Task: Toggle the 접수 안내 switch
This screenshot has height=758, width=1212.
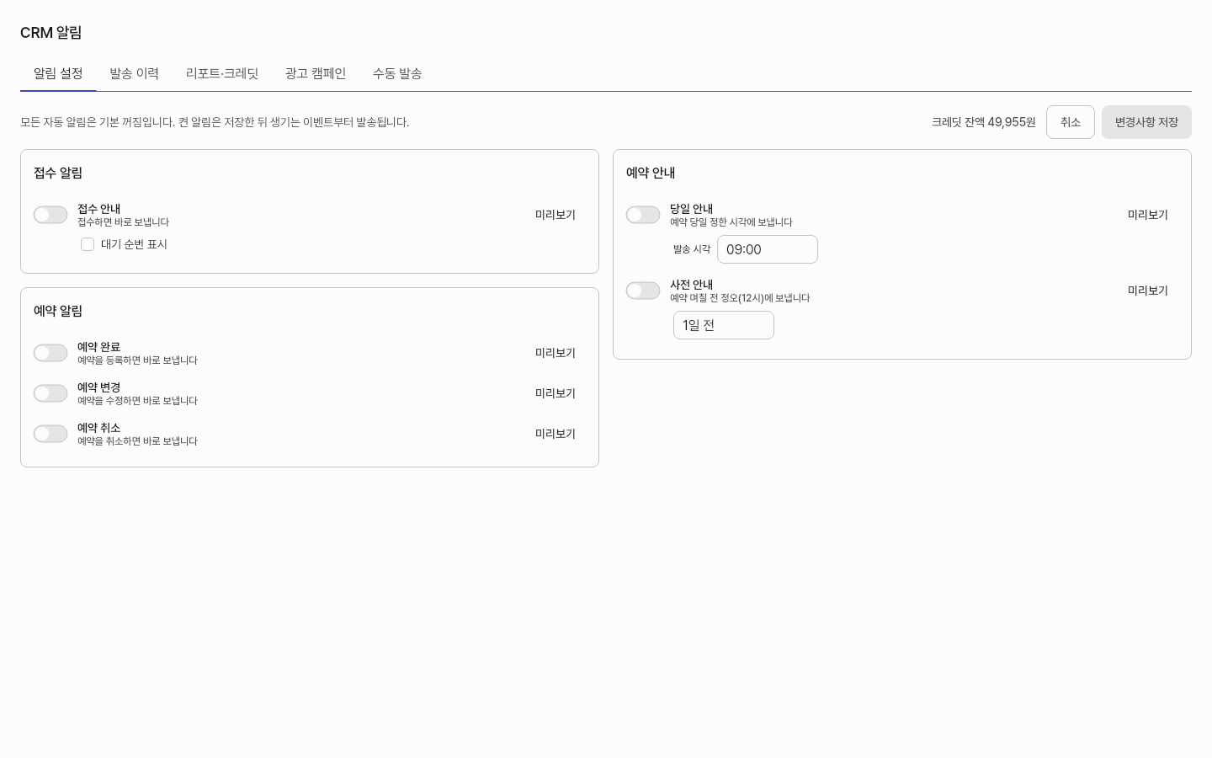Action: (x=50, y=215)
